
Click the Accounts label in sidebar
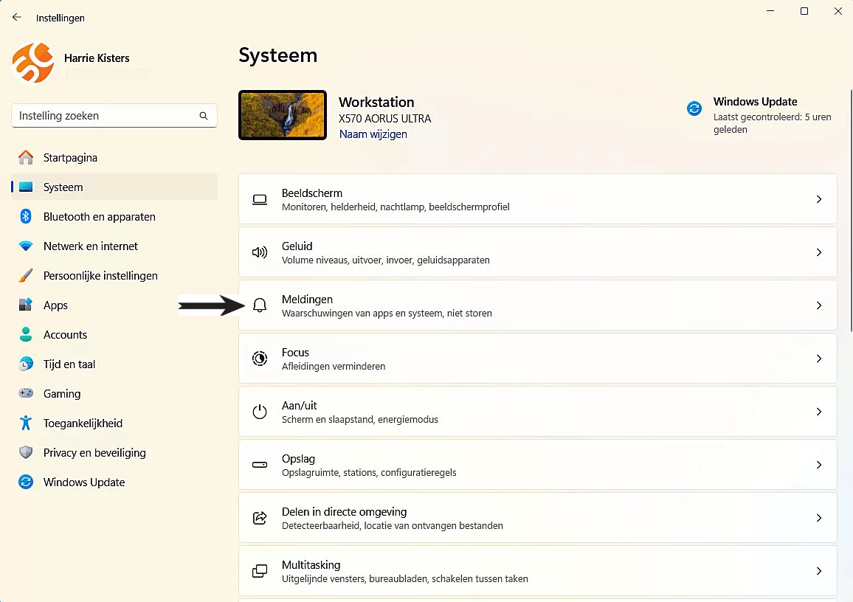click(x=65, y=335)
